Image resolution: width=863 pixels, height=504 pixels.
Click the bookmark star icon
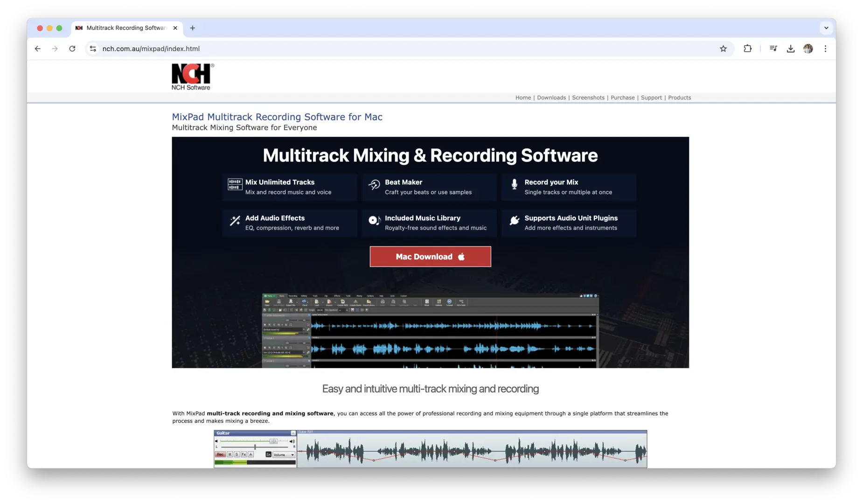pyautogui.click(x=723, y=49)
